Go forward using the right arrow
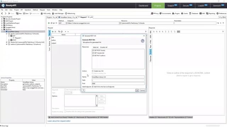The height and width of the screenshot is (127, 227). [6, 13]
